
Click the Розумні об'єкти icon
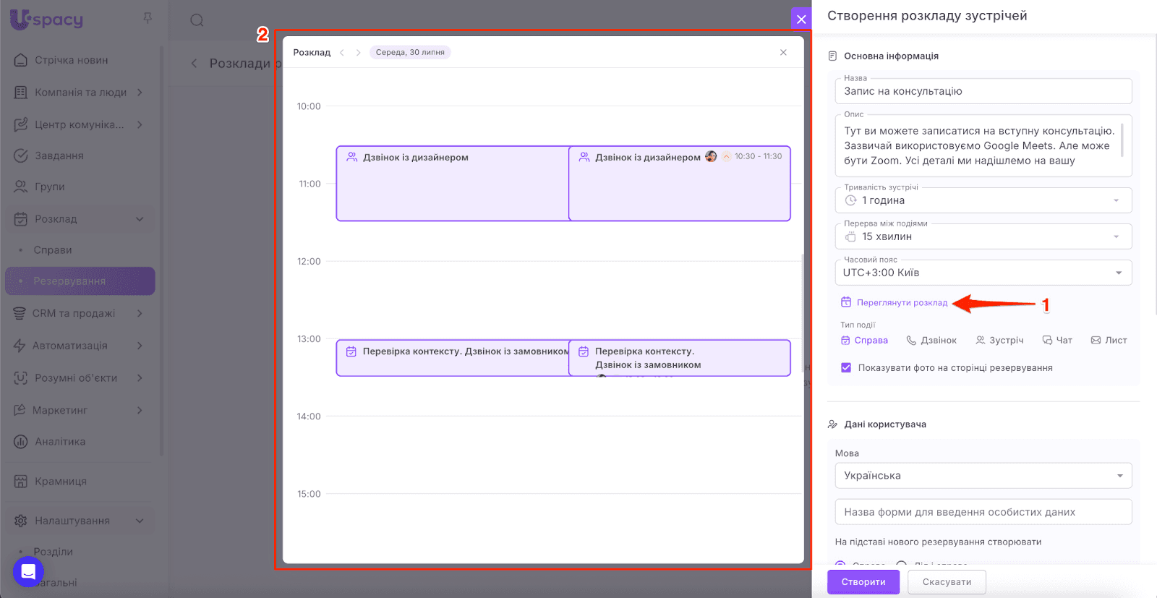(21, 378)
